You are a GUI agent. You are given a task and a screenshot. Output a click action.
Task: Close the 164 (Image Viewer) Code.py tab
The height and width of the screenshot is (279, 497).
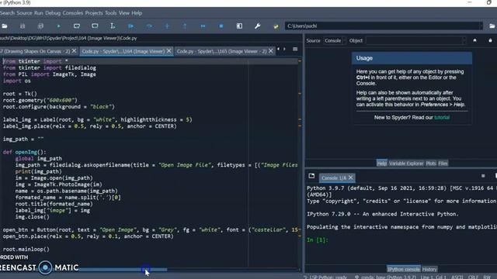tap(169, 50)
